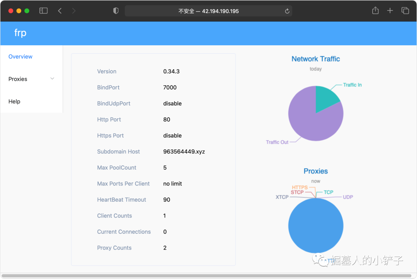Click the horizontal scrollbar at bottom
The width and height of the screenshot is (417, 279).
click(206, 276)
